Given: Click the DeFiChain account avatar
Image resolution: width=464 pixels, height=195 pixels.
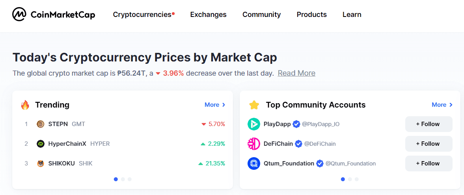Looking at the screenshot, I should point(254,144).
